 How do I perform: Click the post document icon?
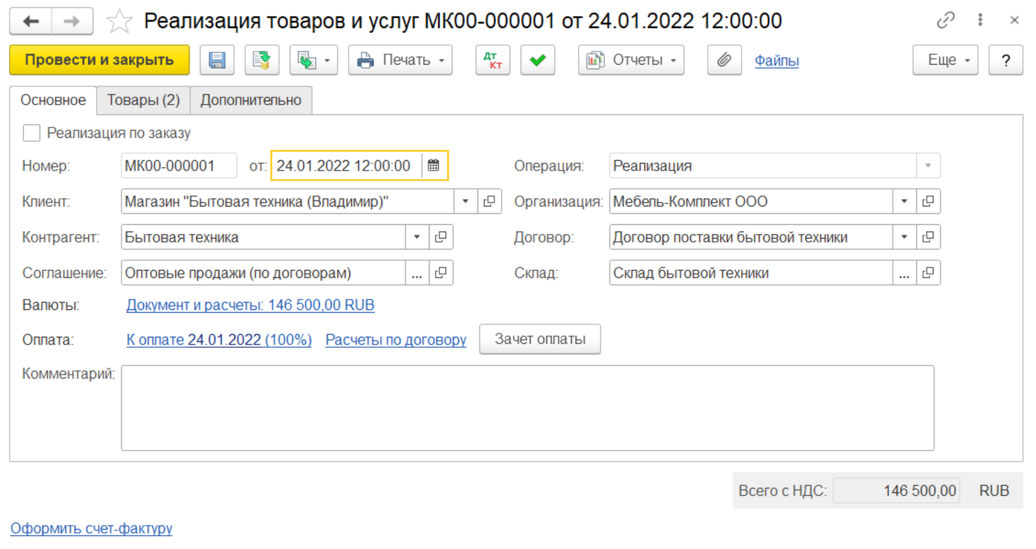click(262, 60)
